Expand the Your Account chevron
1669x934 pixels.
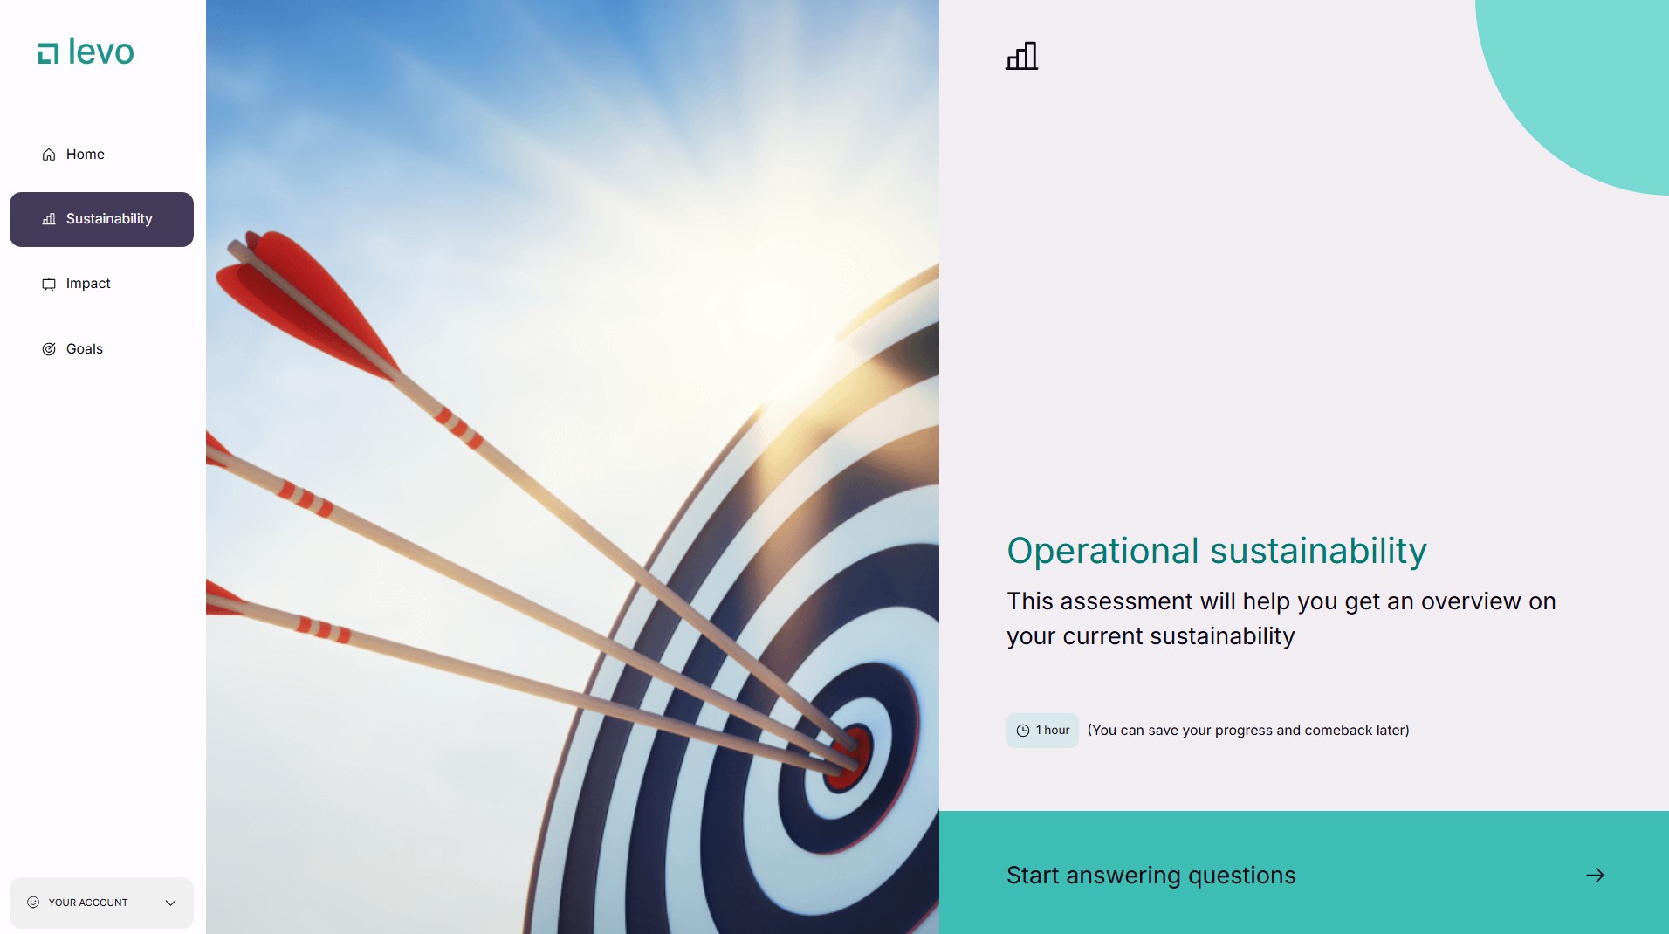click(x=171, y=903)
